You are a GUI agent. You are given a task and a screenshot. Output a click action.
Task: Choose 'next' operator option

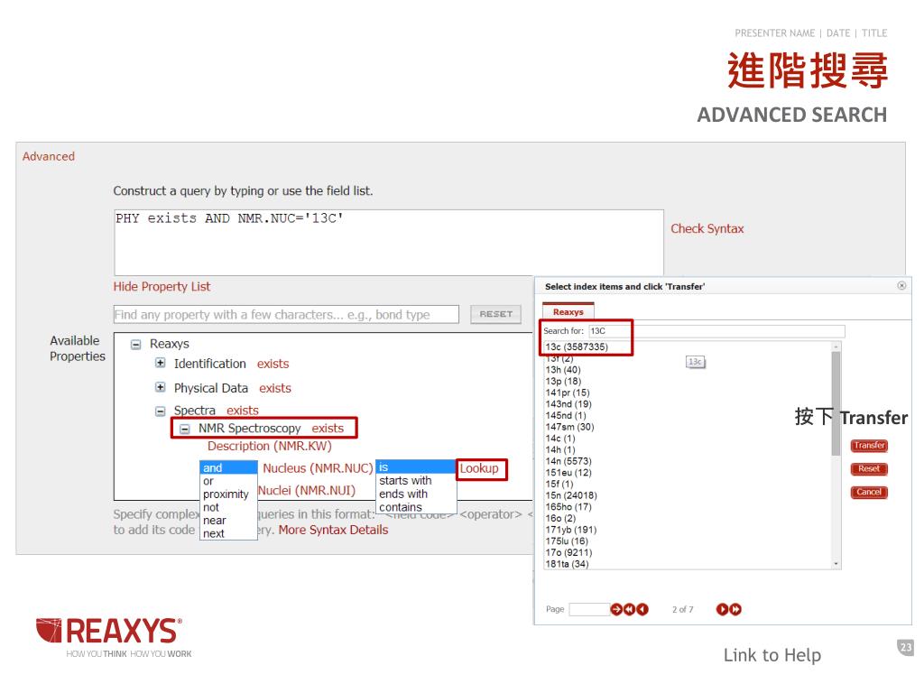coord(228,533)
